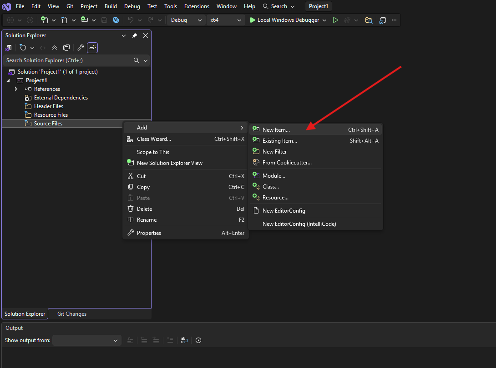Click the Search button in title bar
Viewport: 496px width, 368px height.
point(278,6)
